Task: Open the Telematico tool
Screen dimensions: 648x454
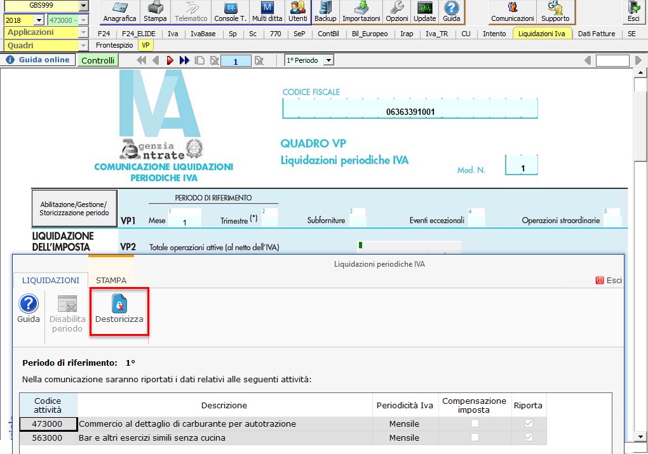Action: point(191,12)
